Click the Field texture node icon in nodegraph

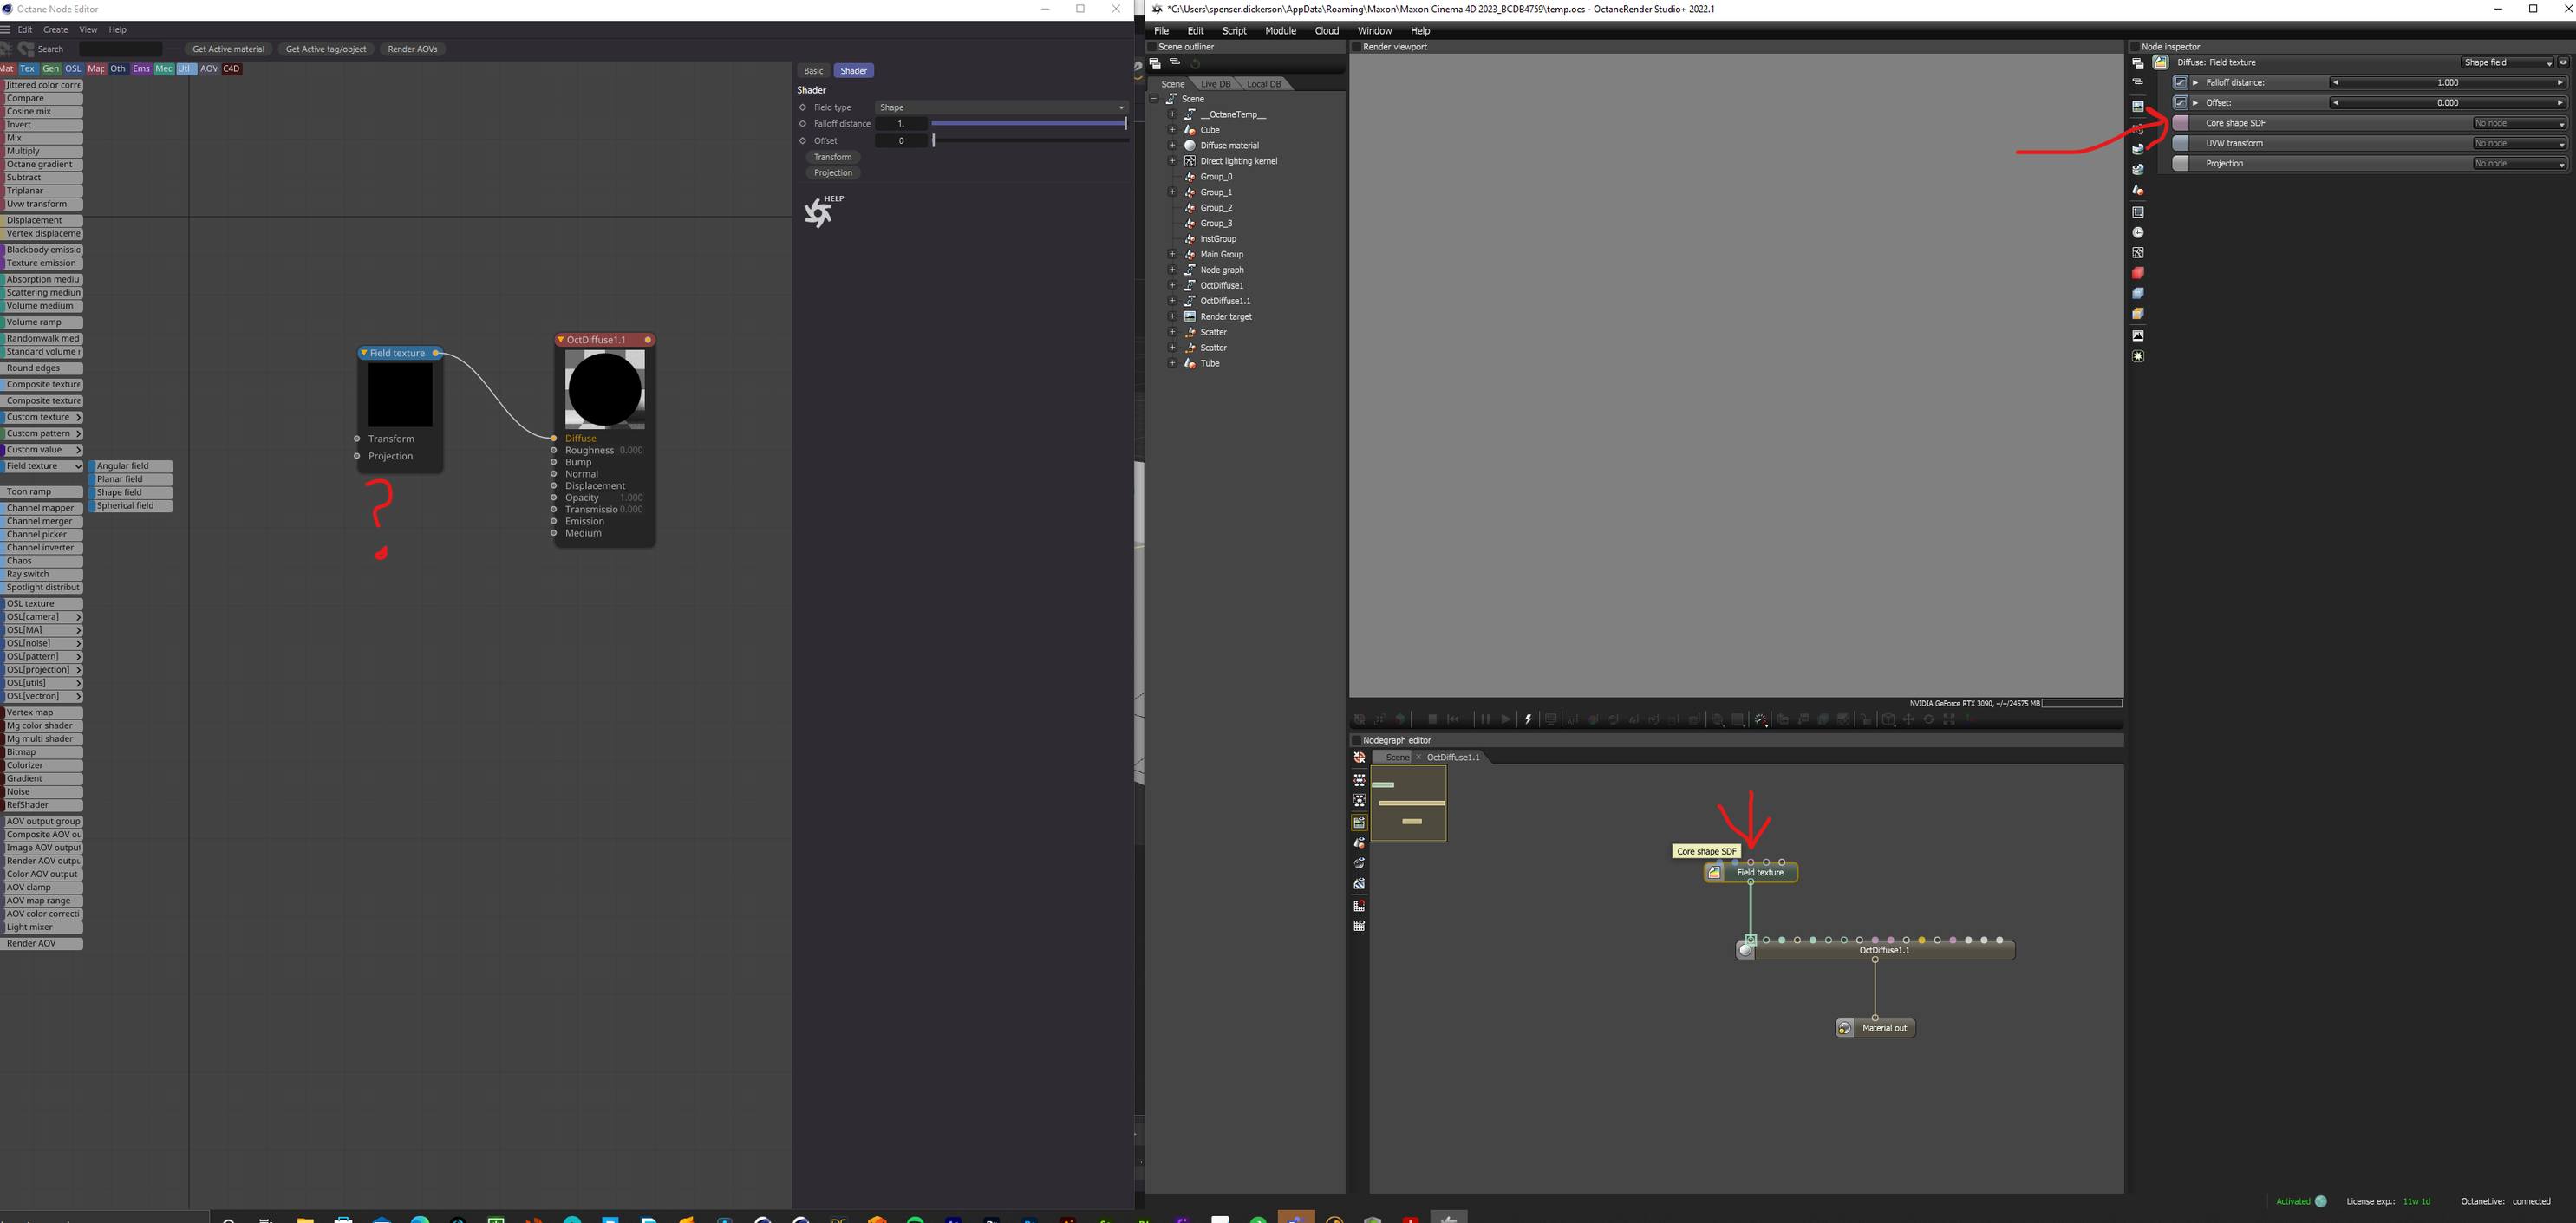pyautogui.click(x=1715, y=873)
